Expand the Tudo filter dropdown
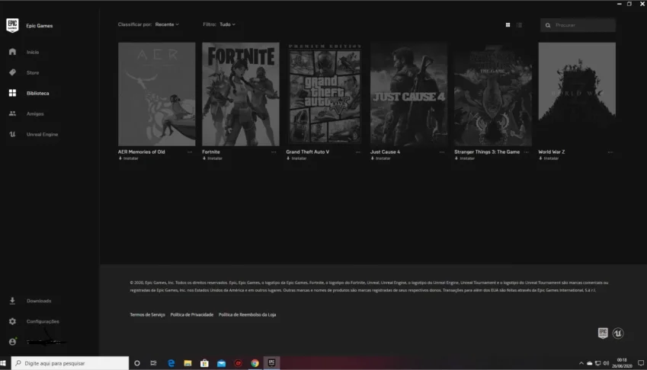647x370 pixels. [x=227, y=24]
